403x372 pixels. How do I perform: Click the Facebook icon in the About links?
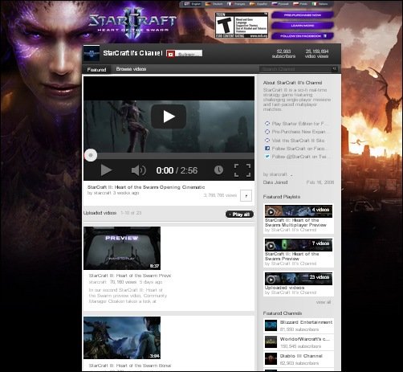(x=267, y=149)
